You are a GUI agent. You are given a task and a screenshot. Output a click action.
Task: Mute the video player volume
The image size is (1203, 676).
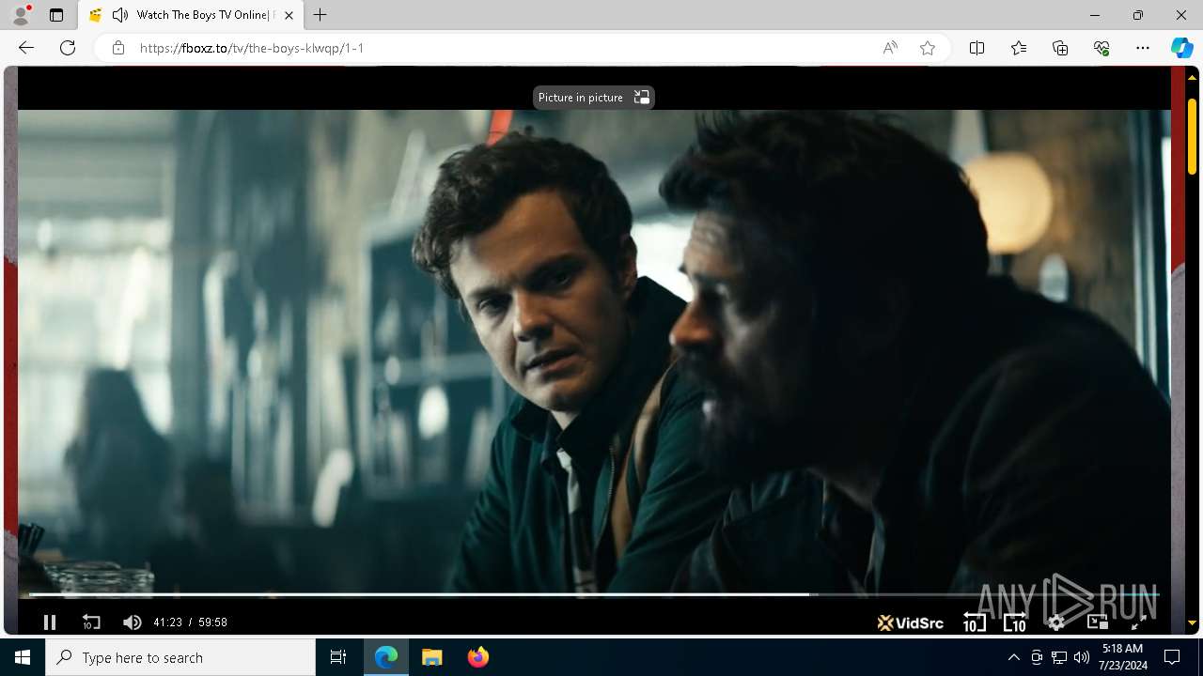click(x=132, y=622)
